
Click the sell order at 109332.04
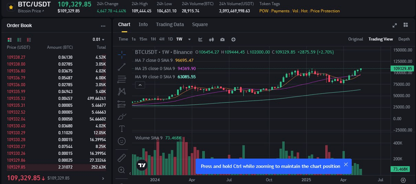(56, 119)
